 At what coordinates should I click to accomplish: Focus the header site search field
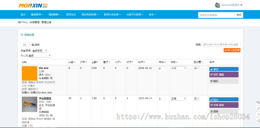216,15
